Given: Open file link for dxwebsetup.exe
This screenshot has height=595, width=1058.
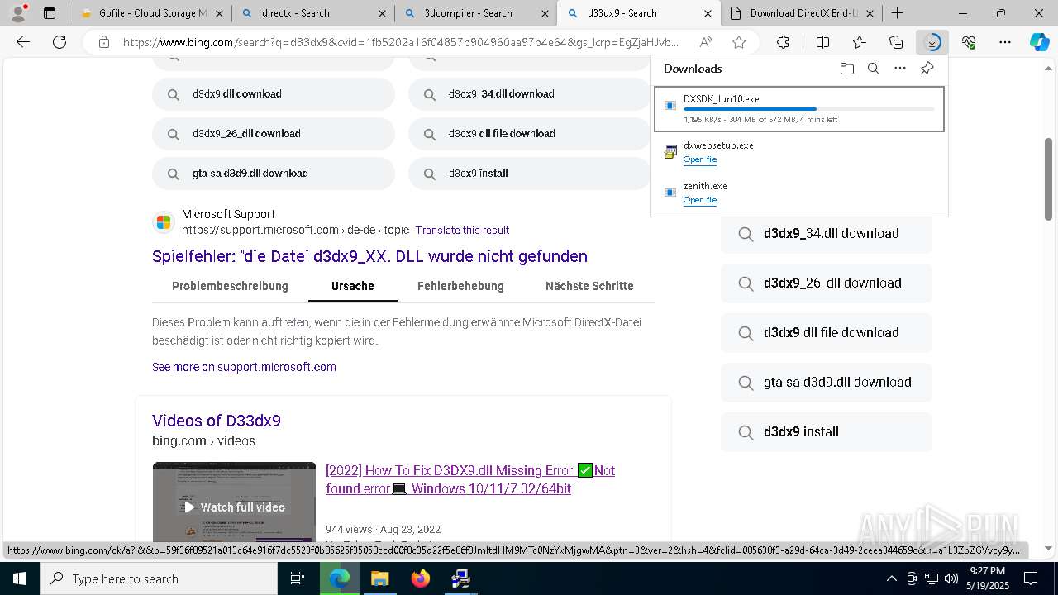Looking at the screenshot, I should click(699, 159).
